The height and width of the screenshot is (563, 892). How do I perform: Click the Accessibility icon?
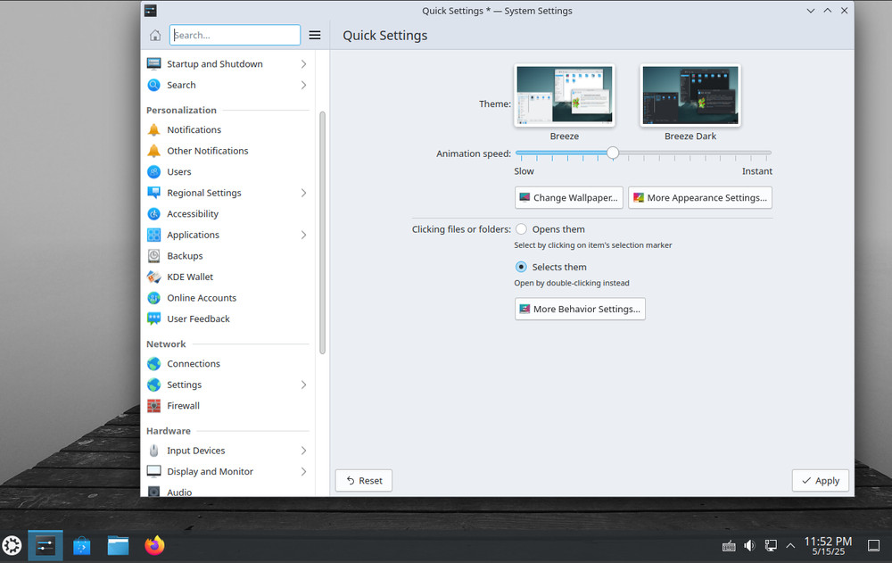point(153,214)
